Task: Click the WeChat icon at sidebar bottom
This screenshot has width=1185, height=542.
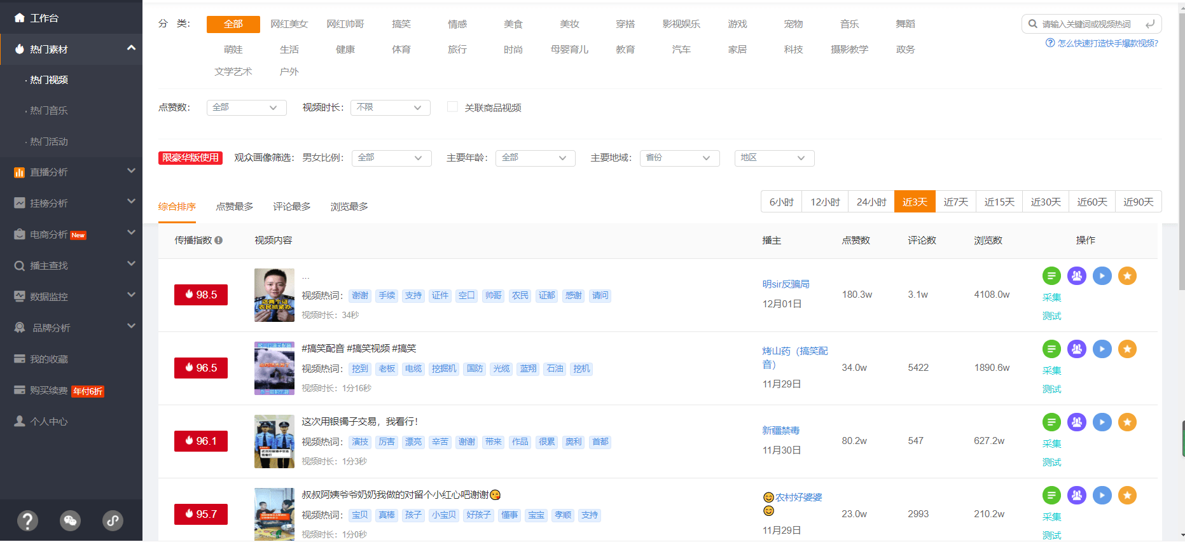Action: click(70, 521)
